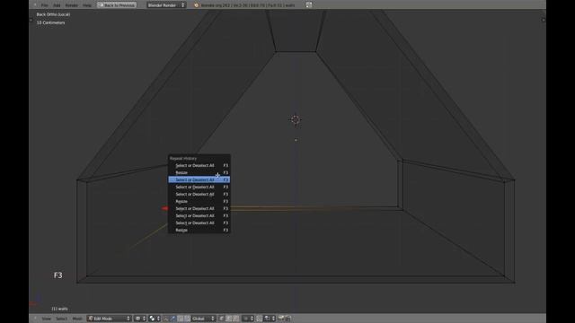Image resolution: width=575 pixels, height=323 pixels.
Task: Open the View menu in 3D viewport header
Action: coord(46,319)
